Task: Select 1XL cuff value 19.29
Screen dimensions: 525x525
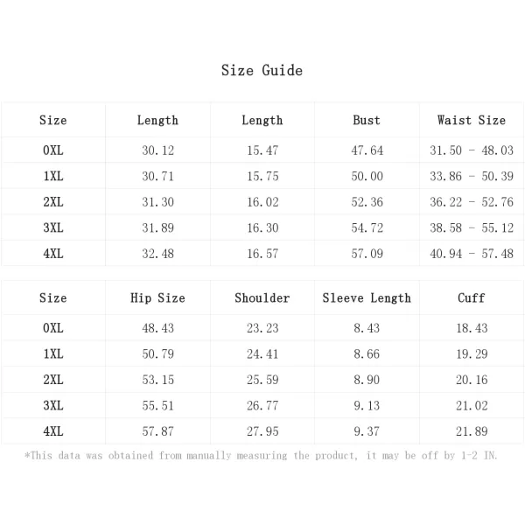Action: pyautogui.click(x=472, y=353)
